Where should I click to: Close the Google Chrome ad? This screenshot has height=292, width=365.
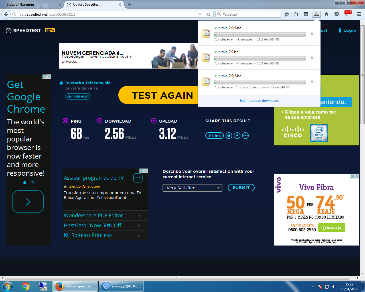(x=49, y=76)
